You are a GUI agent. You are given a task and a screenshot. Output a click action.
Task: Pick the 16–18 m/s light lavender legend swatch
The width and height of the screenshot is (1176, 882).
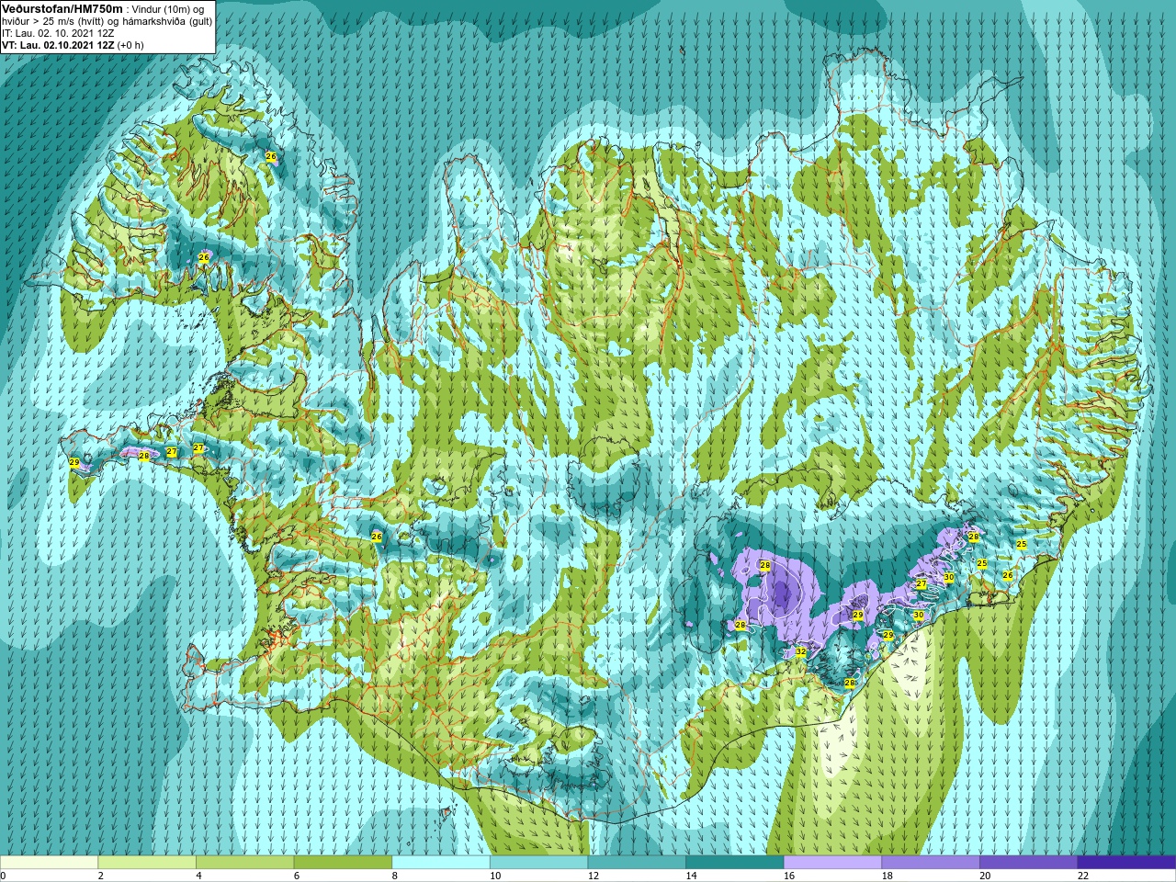coord(832,862)
